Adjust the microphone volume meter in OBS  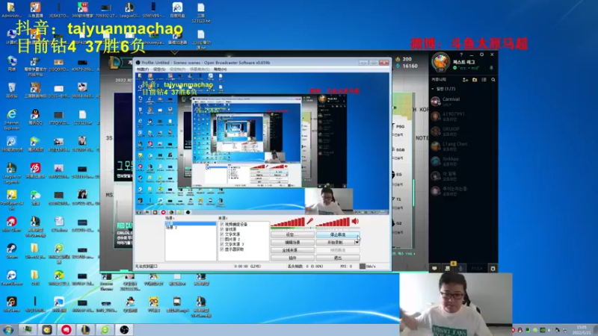coord(288,222)
